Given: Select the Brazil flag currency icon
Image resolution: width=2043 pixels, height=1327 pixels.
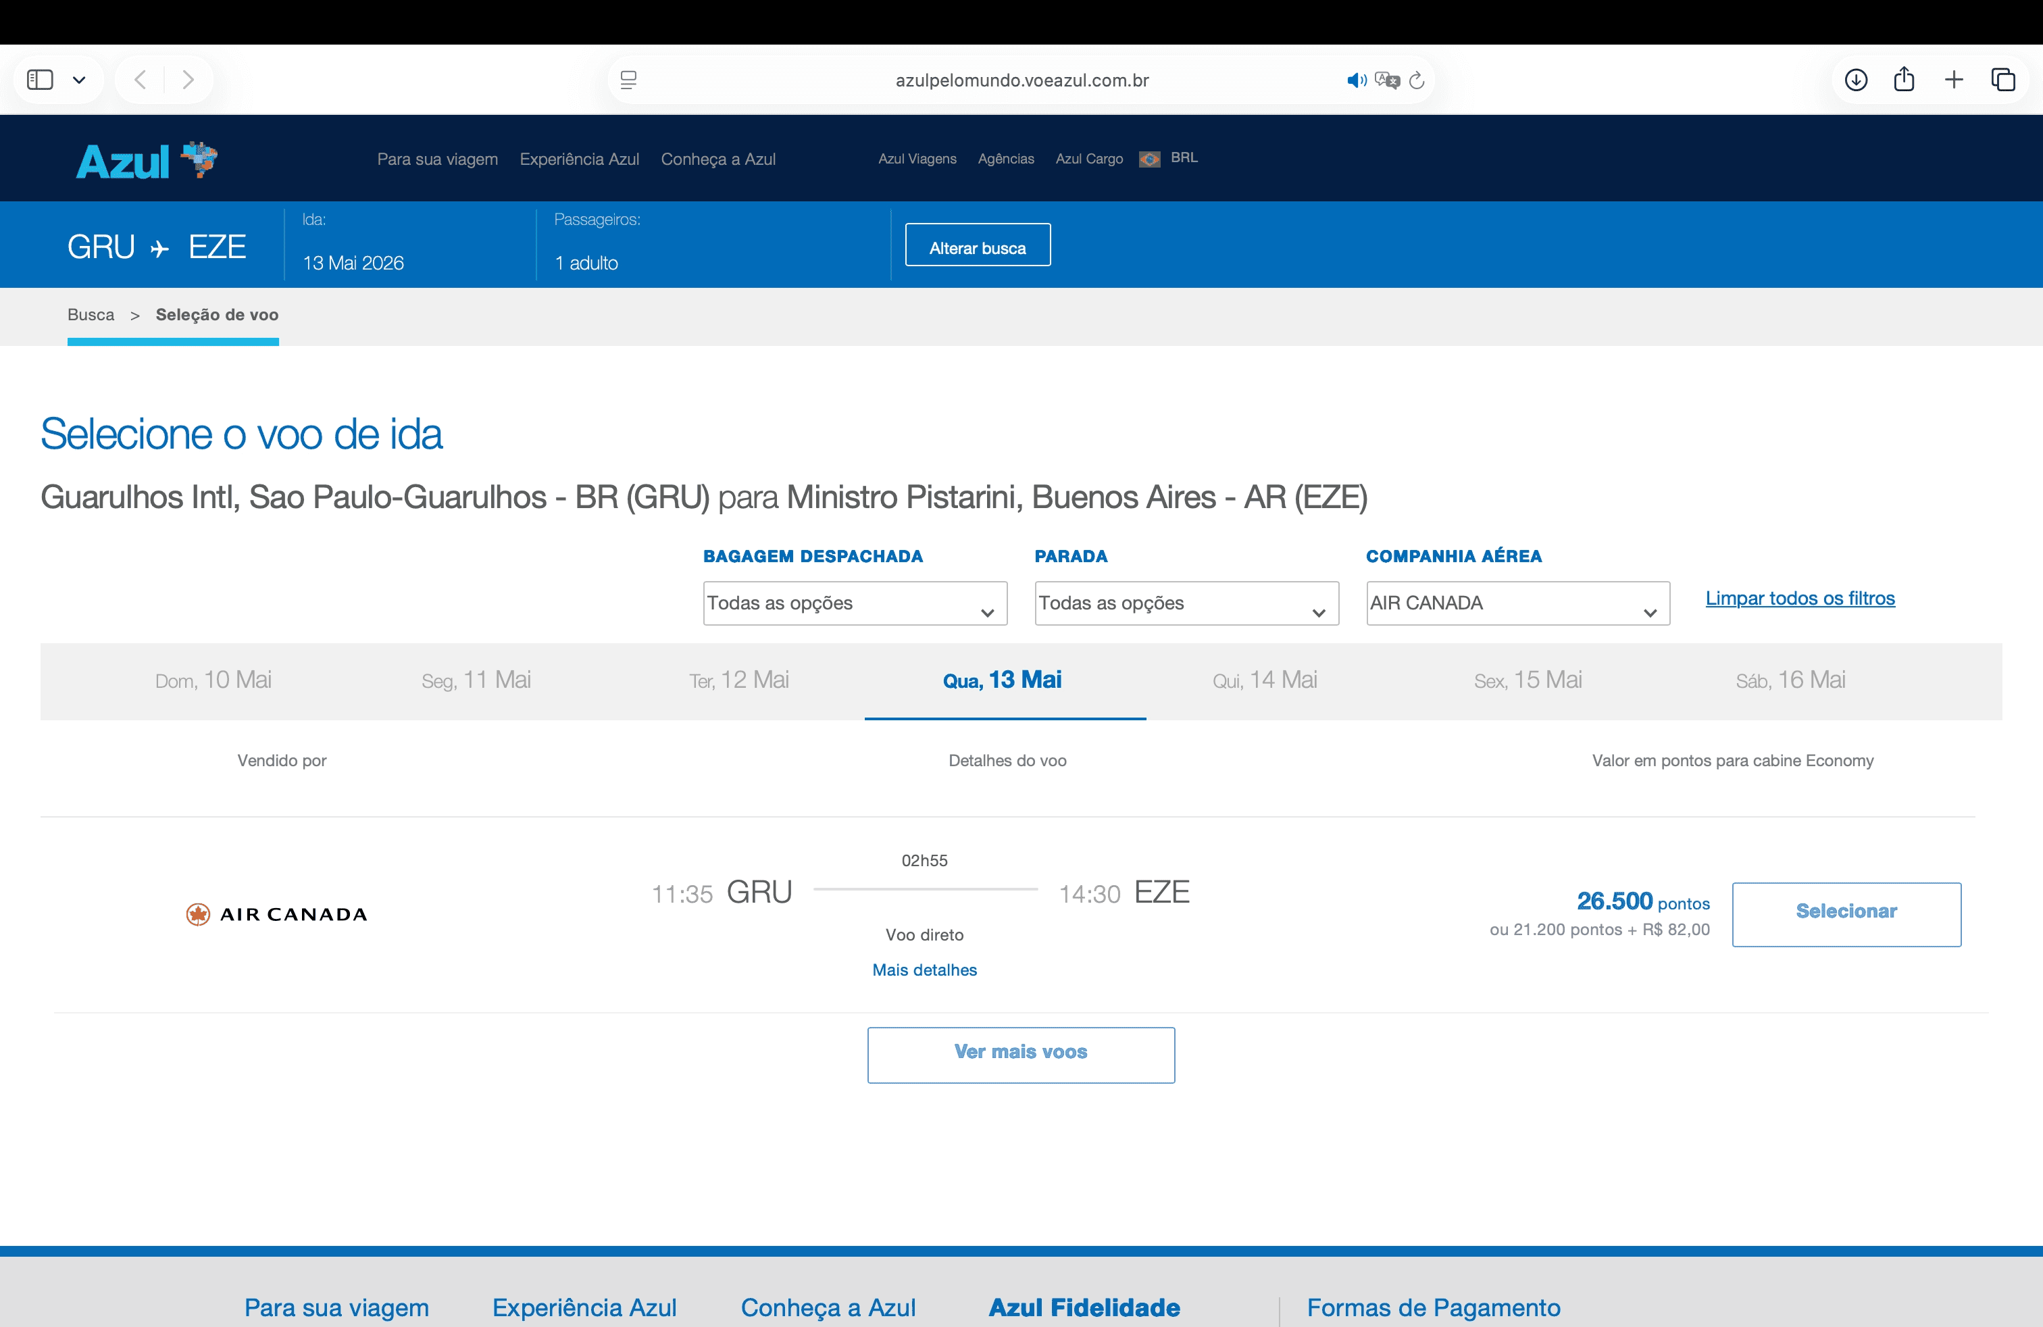Looking at the screenshot, I should click(1149, 159).
